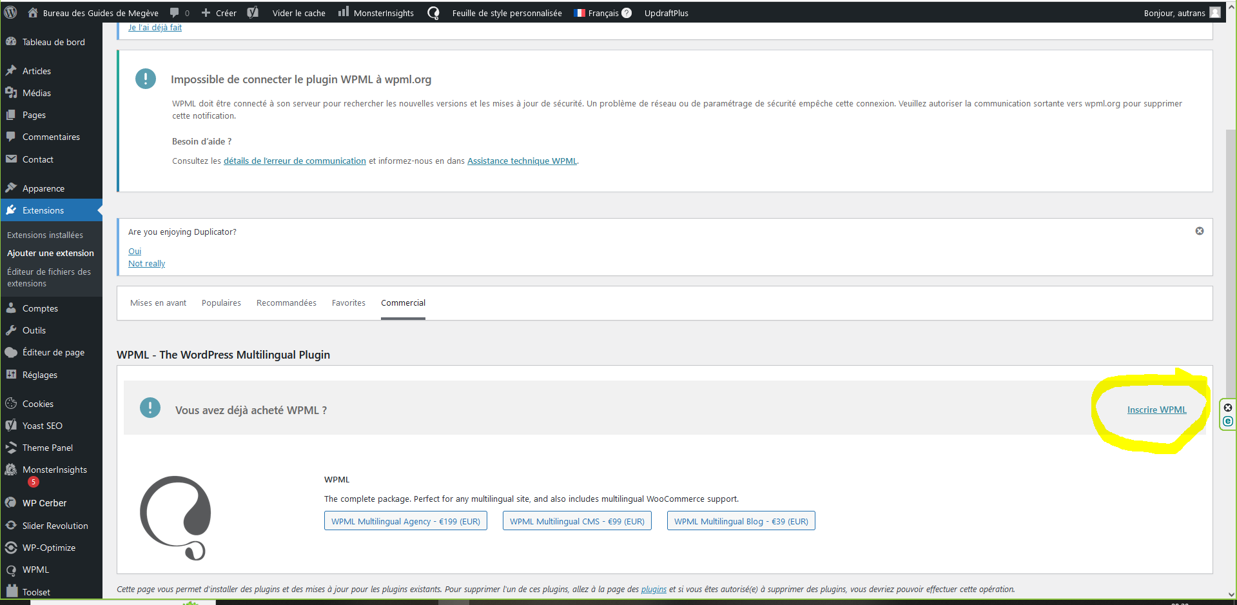Click the Comptes user icon in sidebar

(11, 308)
